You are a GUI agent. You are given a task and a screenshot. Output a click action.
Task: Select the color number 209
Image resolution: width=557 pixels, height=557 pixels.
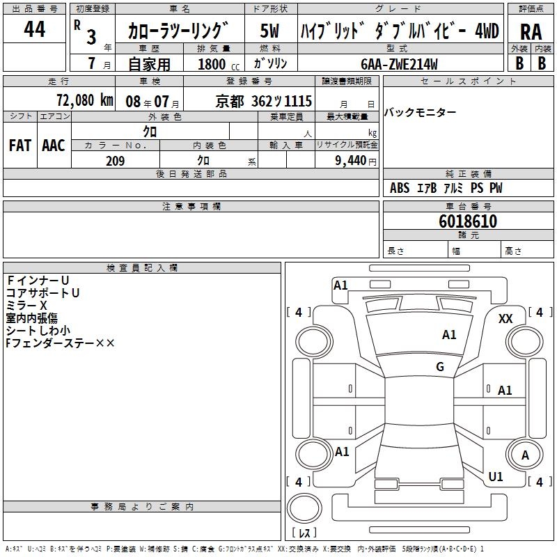click(115, 161)
